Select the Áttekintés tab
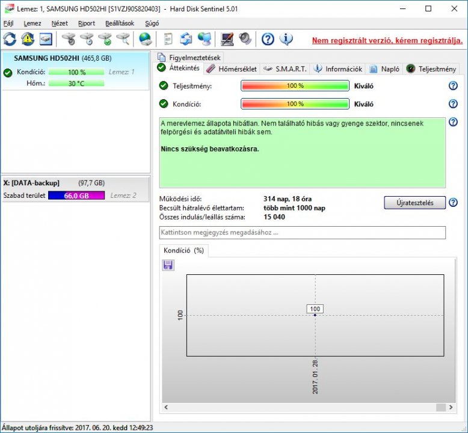This screenshot has height=433, width=468. (179, 68)
